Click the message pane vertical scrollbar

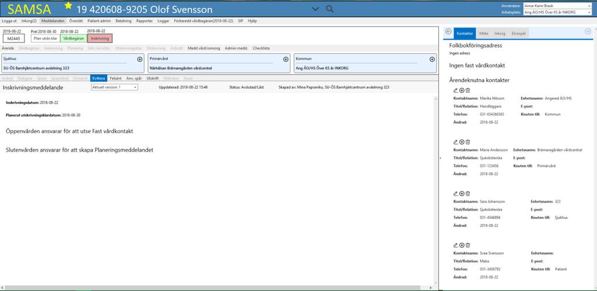436,190
